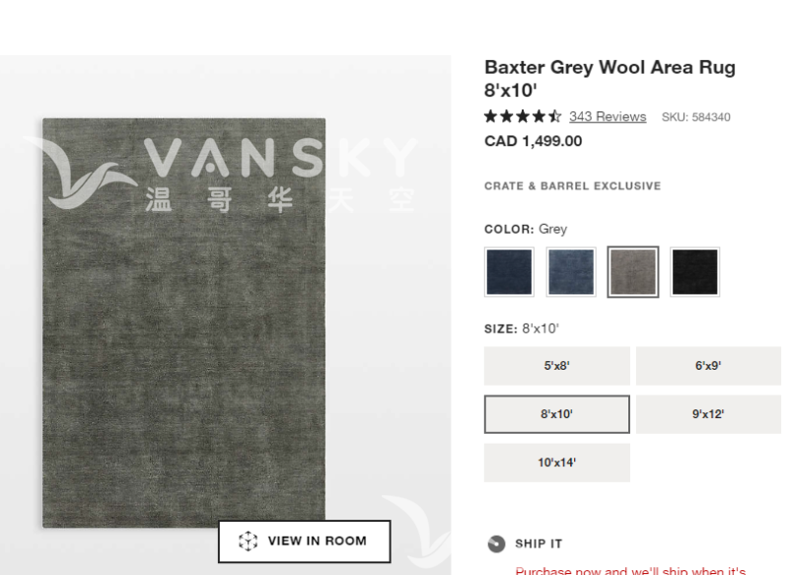Click the Crate & Barrel Exclusive label
Viewport: 789px width, 575px height.
[x=572, y=186]
